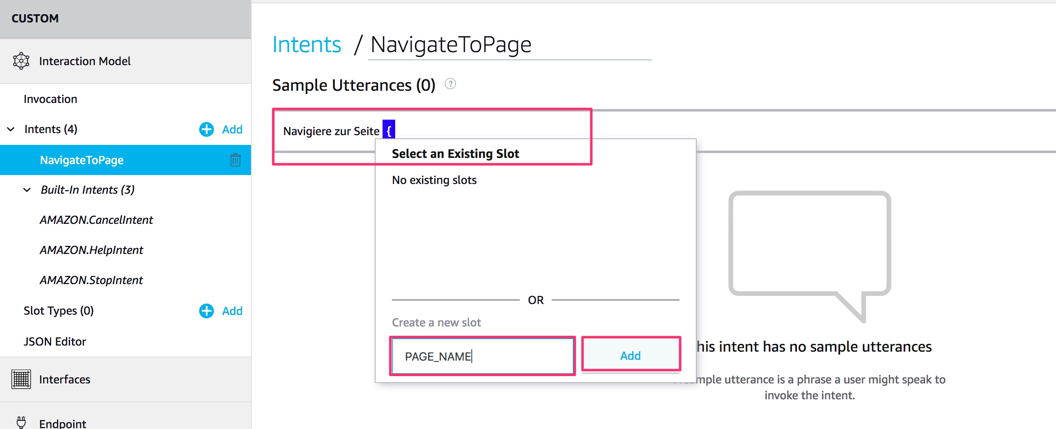Screen dimensions: 1056x429
Task: Open the Invocation section
Action: 51,99
